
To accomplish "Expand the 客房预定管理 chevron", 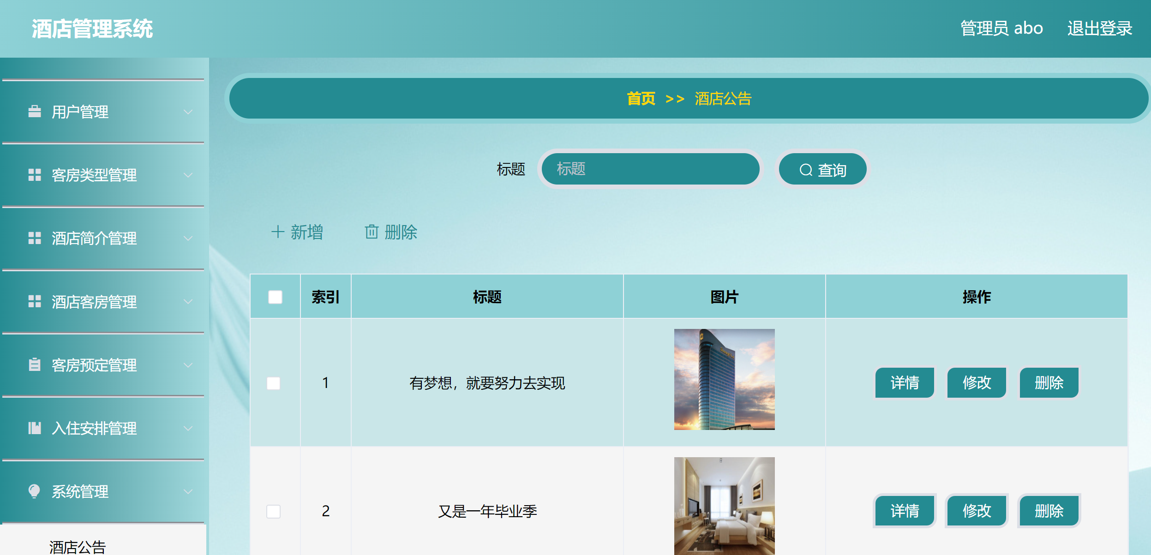I will [187, 364].
